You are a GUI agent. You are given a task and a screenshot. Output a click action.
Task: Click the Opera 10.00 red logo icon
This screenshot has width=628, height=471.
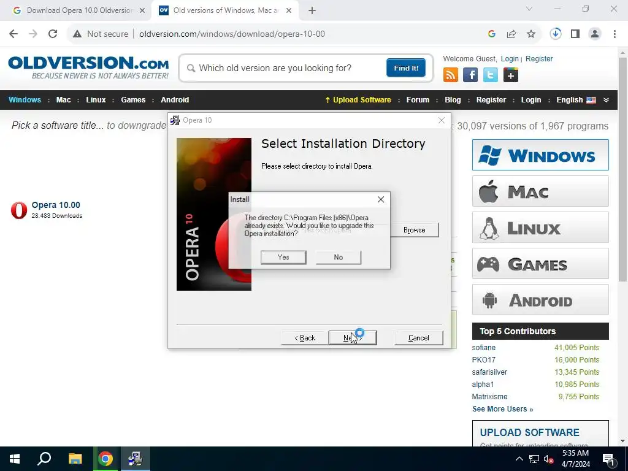click(19, 210)
